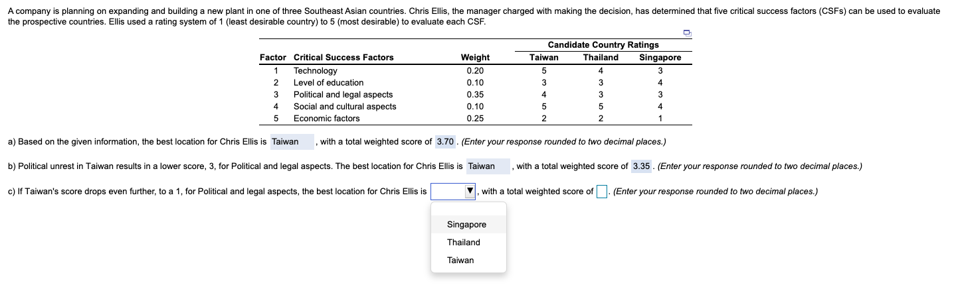Click Singapore's Level of education rating 4

660,83
